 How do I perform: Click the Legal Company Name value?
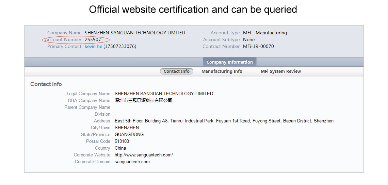(164, 94)
